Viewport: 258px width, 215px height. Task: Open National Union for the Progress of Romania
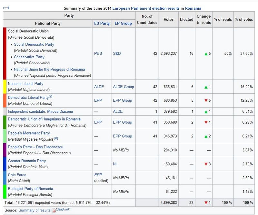click(x=49, y=70)
